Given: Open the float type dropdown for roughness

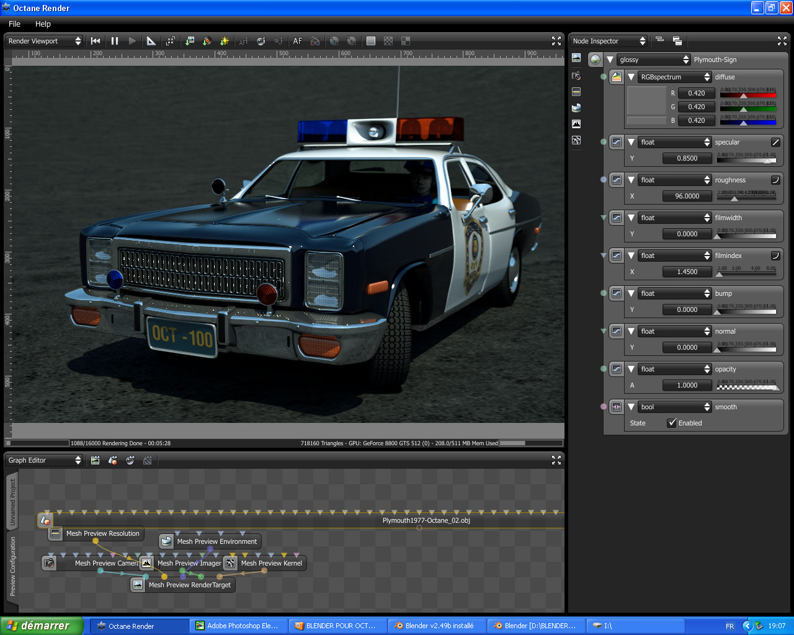Looking at the screenshot, I should (675, 180).
